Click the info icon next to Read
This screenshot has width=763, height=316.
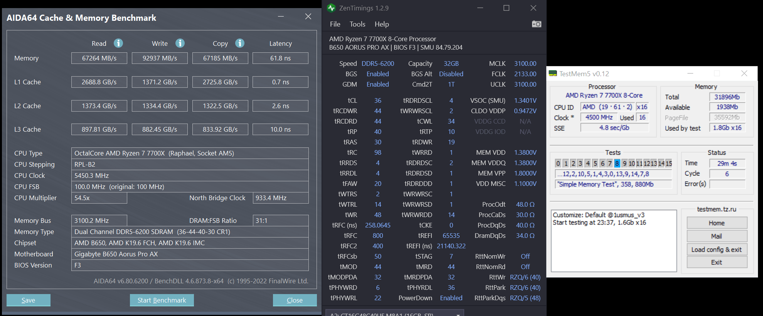tap(118, 43)
